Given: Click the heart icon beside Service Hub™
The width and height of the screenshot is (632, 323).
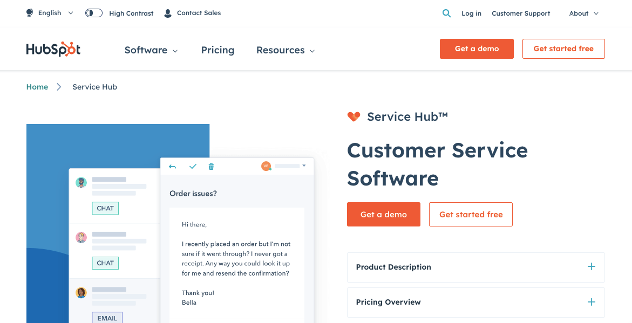Looking at the screenshot, I should [354, 116].
